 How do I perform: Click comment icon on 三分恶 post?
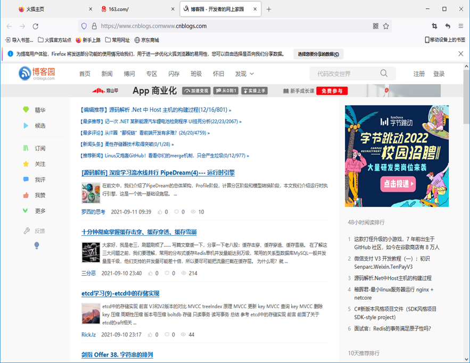click(167, 273)
